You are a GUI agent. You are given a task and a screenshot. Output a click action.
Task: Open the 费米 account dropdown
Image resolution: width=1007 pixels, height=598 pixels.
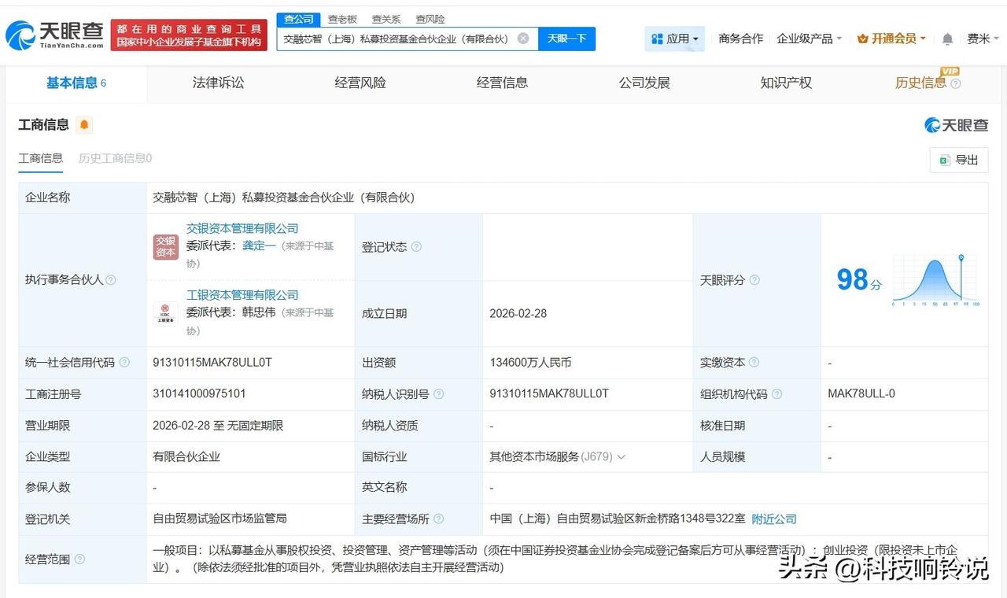pyautogui.click(x=982, y=38)
